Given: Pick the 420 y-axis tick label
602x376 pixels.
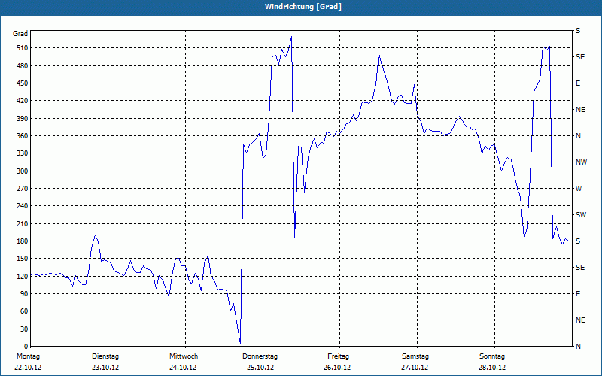Looking at the screenshot, I should pyautogui.click(x=22, y=101).
